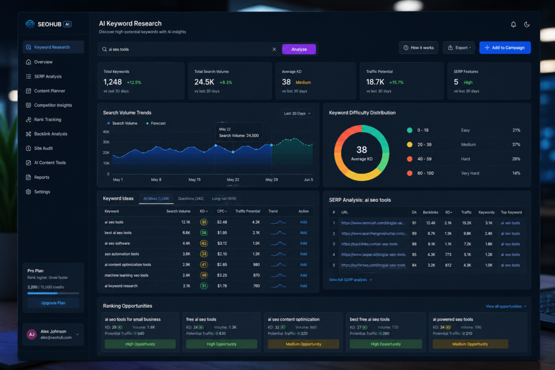Screen dimensions: 555x370
Task: Click the Backlink Analysis icon
Action: tap(28, 134)
